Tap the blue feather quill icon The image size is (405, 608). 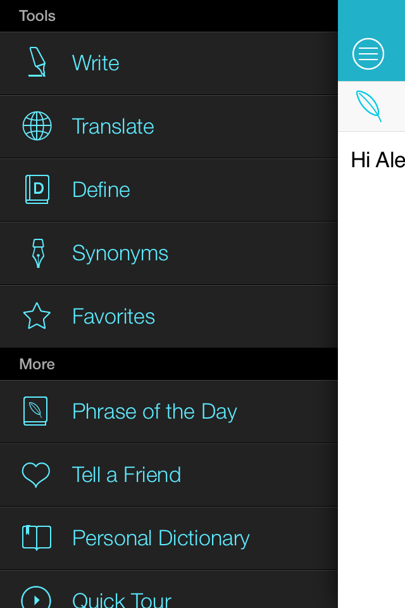coord(369,106)
